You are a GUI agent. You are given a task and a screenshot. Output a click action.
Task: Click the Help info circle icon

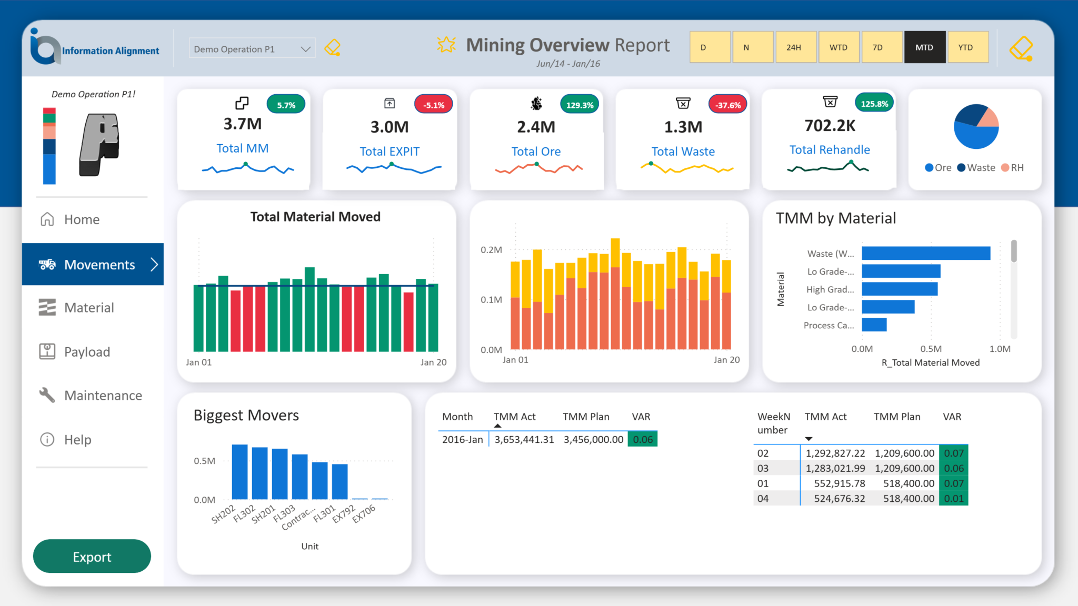pyautogui.click(x=47, y=439)
